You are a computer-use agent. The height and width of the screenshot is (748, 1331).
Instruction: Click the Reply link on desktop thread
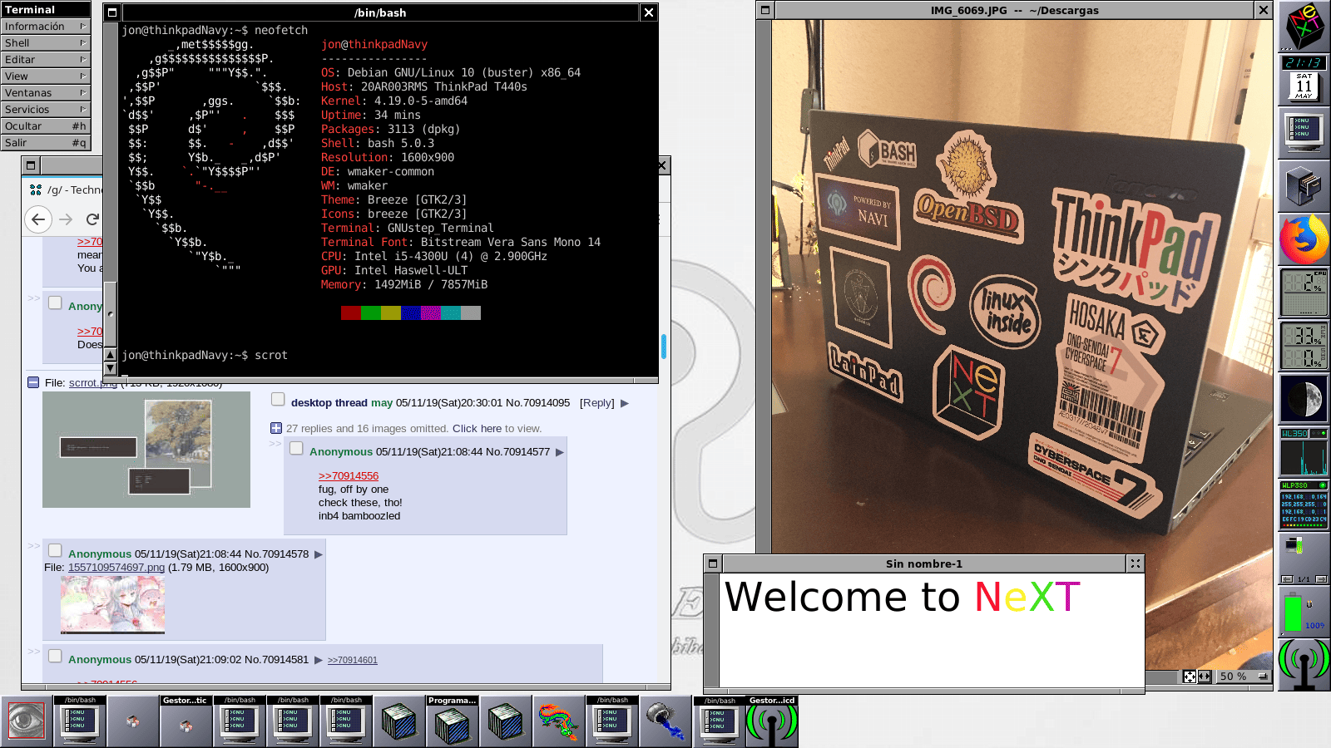click(596, 403)
